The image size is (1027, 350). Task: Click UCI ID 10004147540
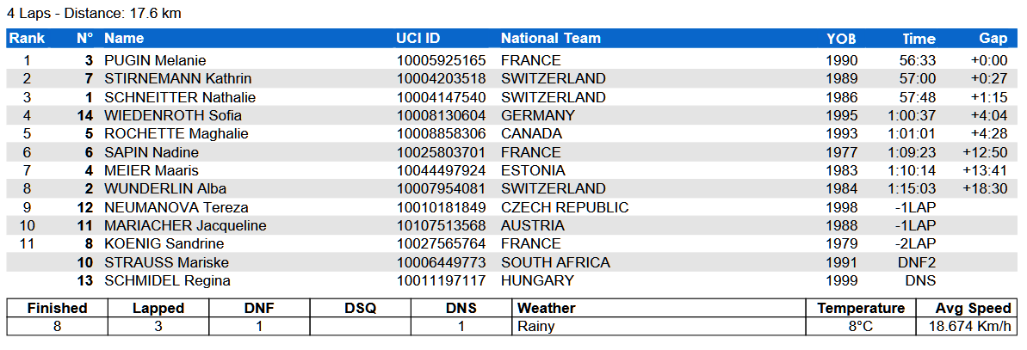pyautogui.click(x=442, y=97)
